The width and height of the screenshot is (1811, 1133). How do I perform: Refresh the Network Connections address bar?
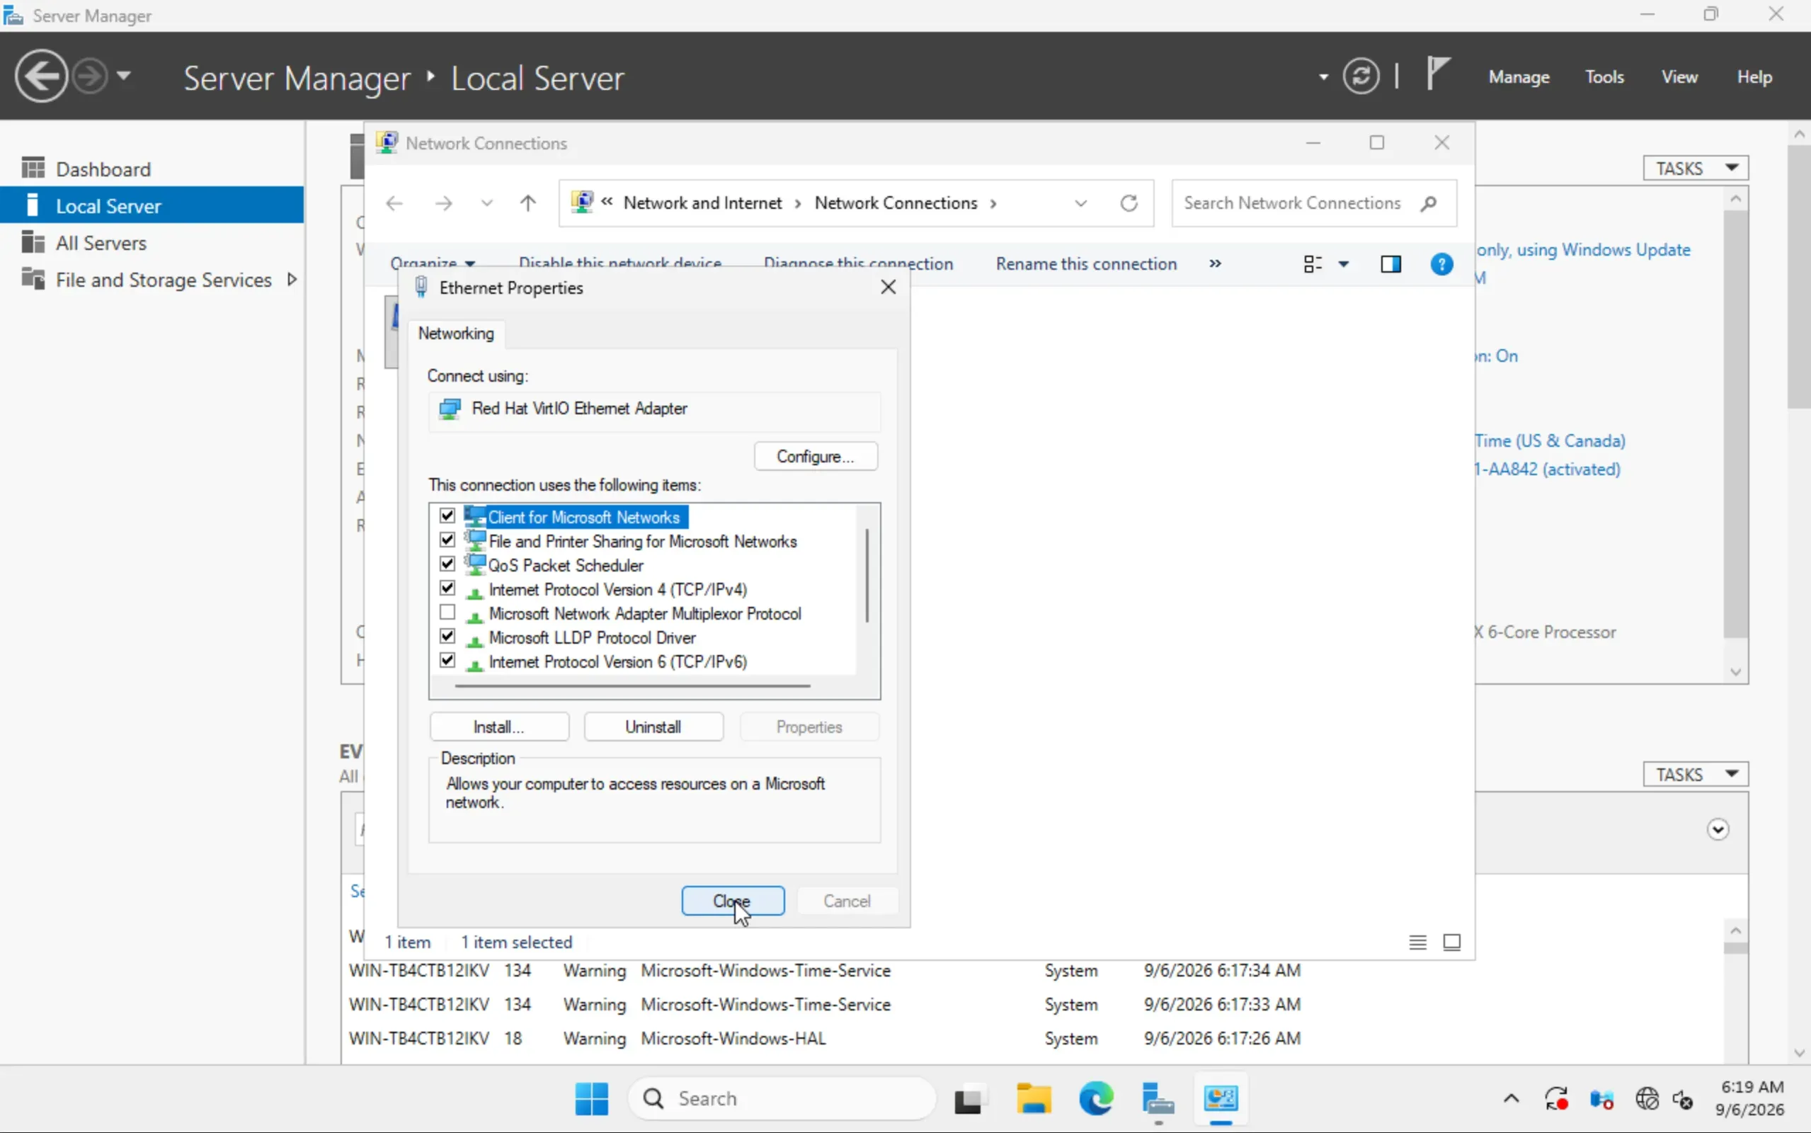click(1129, 203)
